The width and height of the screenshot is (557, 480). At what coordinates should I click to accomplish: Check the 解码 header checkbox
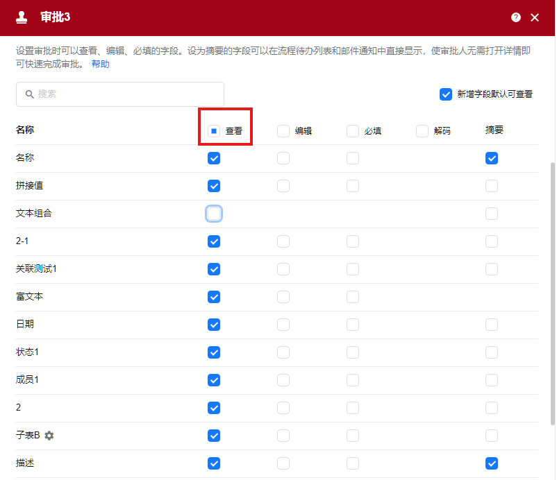point(422,131)
